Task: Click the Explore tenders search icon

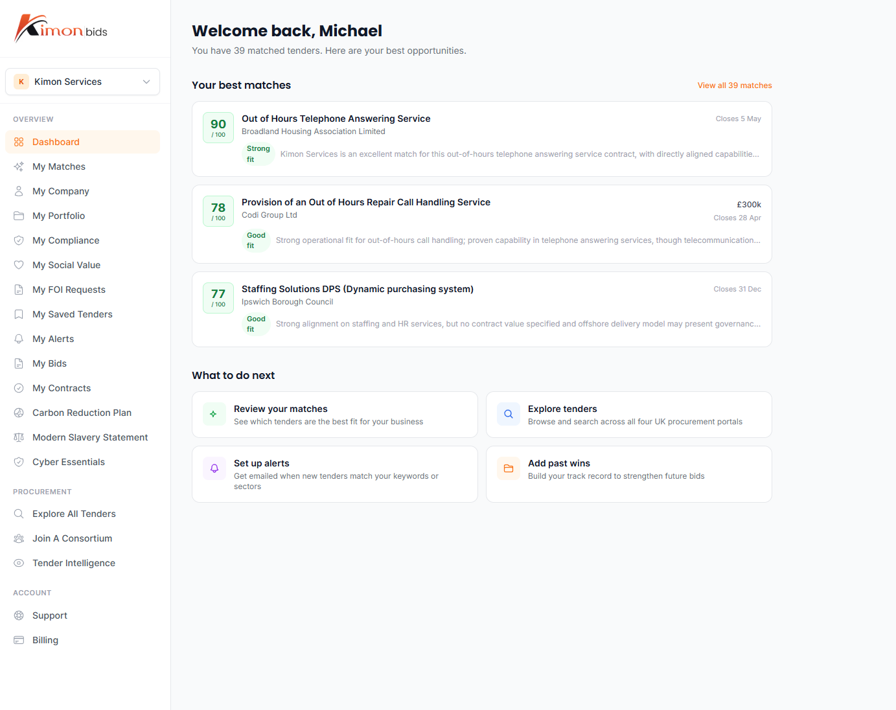Action: pyautogui.click(x=509, y=414)
